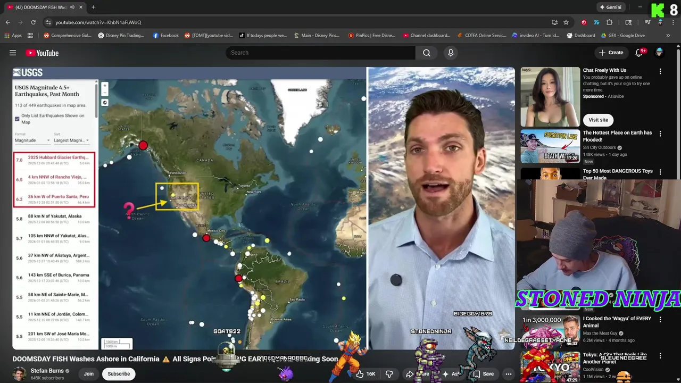The width and height of the screenshot is (681, 383).
Task: Open options menu for Hottest Place on Earth video
Action: tap(660, 134)
